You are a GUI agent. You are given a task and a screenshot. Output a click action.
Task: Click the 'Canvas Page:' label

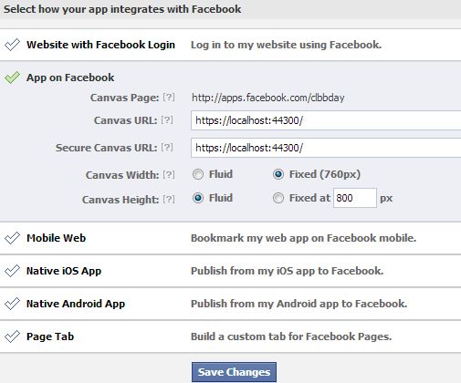point(125,98)
